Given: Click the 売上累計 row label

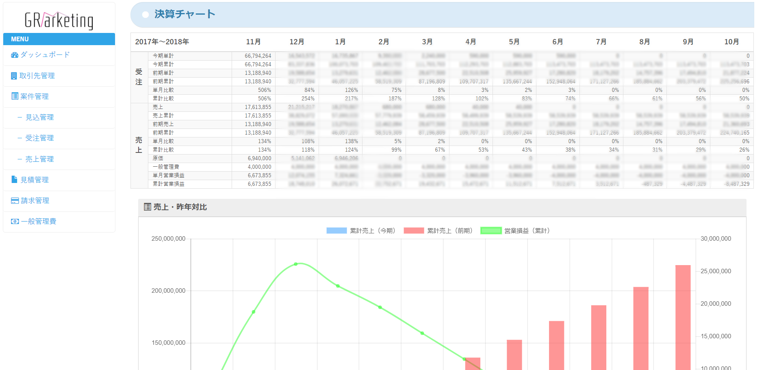Looking at the screenshot, I should pos(163,115).
